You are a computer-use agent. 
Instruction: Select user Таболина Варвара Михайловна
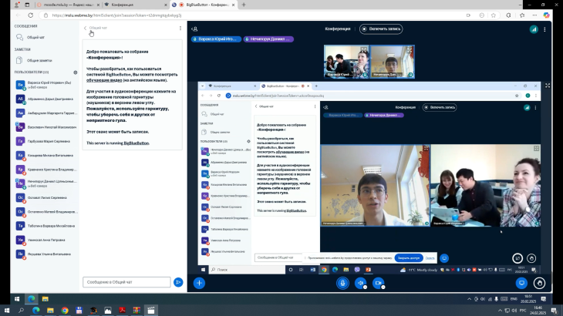coord(46,226)
